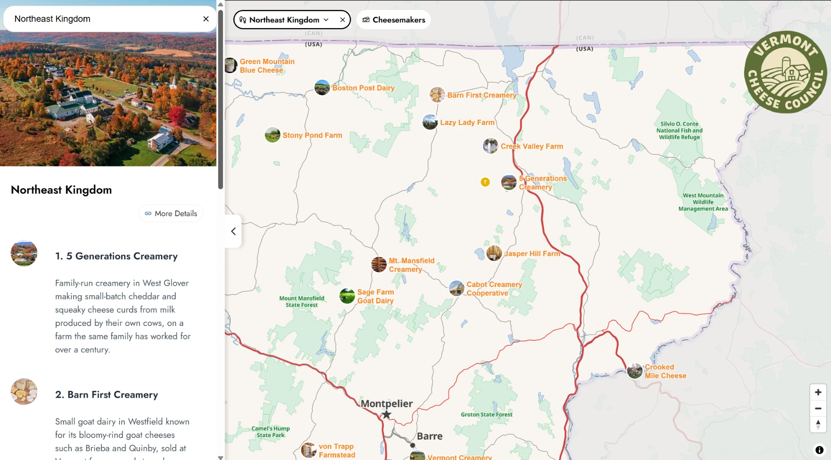Click the sidebar vertical scrollbar thumb
831x460 pixels.
click(x=220, y=99)
